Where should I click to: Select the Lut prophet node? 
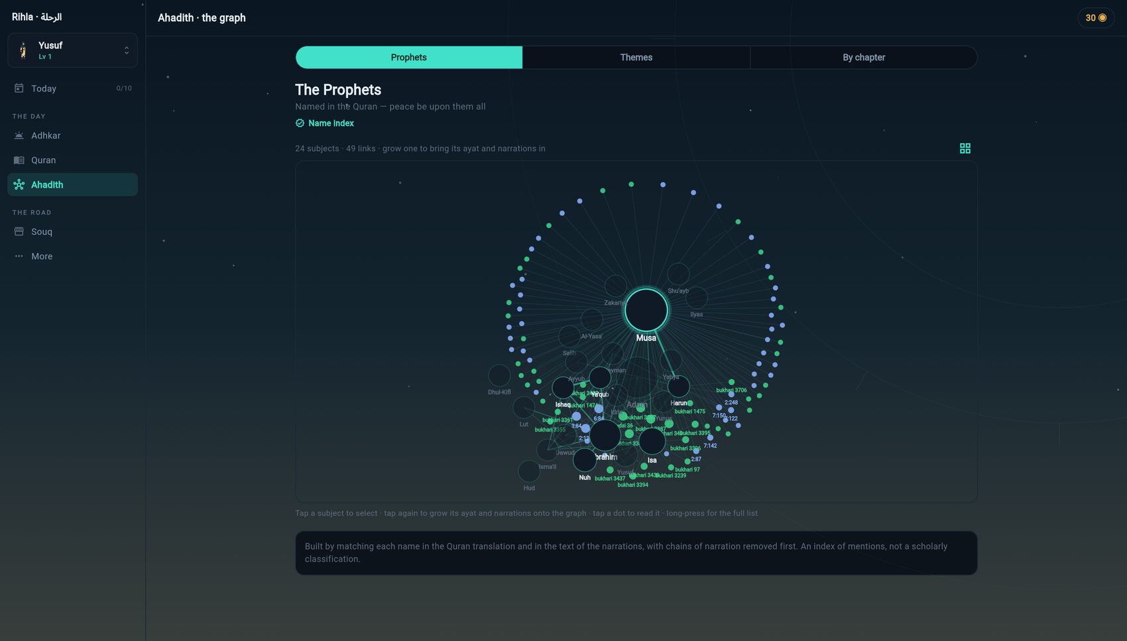coord(524,408)
